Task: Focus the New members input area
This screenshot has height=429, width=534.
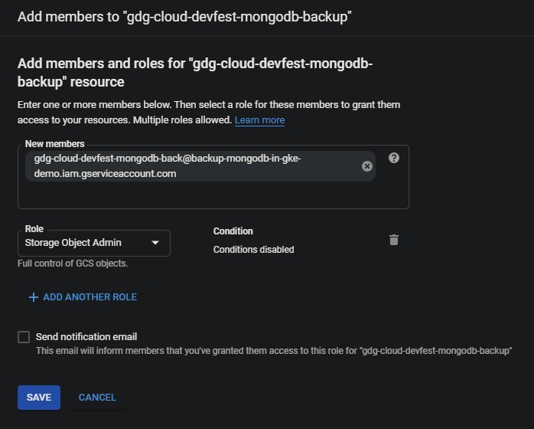Action: 213,195
